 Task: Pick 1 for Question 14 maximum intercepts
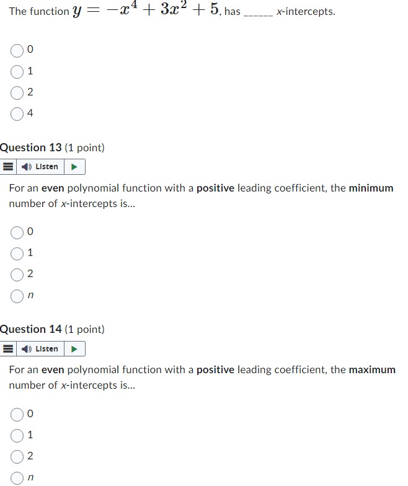click(x=17, y=435)
